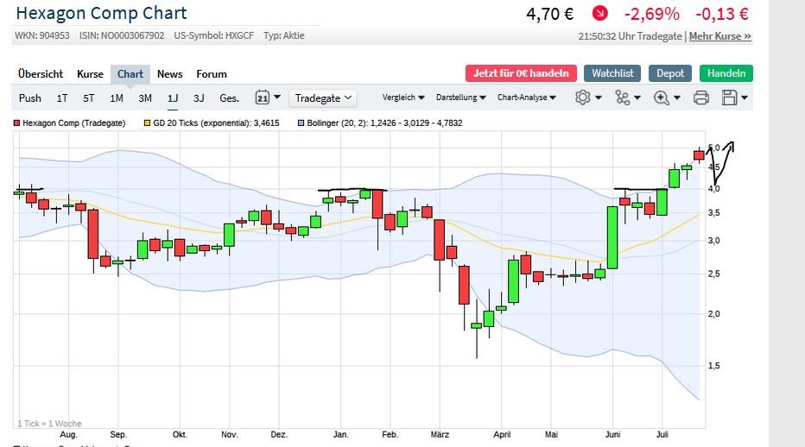Switch to the Übersicht tab
805x447 pixels.
pyautogui.click(x=41, y=73)
